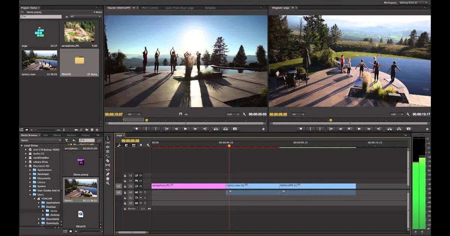Click the timeline playhead marker
This screenshot has height=236, width=450.
[x=229, y=146]
